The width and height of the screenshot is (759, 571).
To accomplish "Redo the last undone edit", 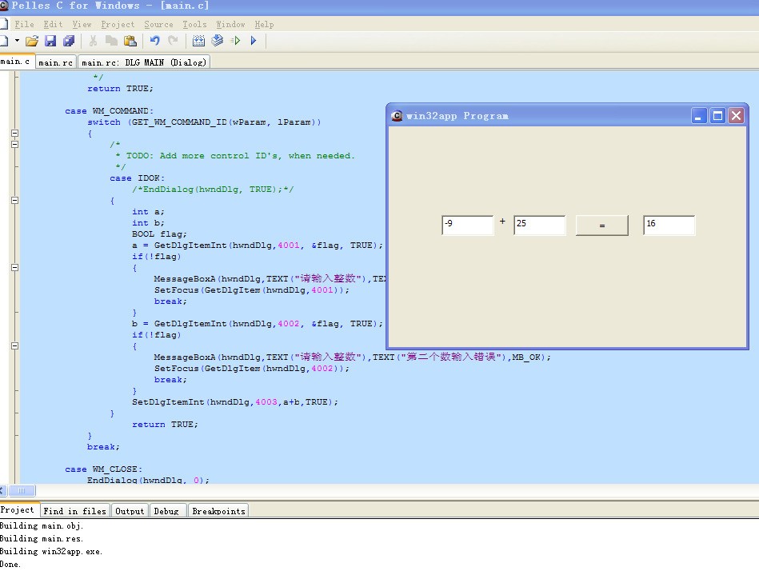I will point(173,41).
